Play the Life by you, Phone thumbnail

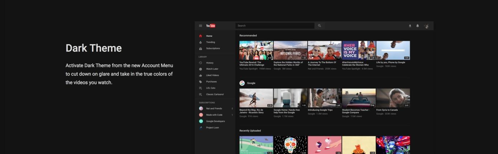[393, 50]
